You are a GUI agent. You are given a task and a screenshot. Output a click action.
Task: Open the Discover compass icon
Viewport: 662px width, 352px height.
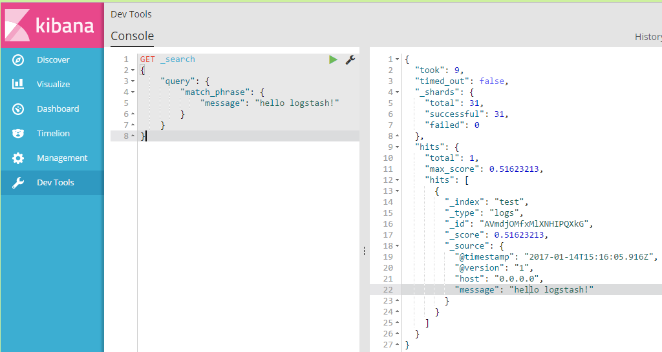[18, 60]
